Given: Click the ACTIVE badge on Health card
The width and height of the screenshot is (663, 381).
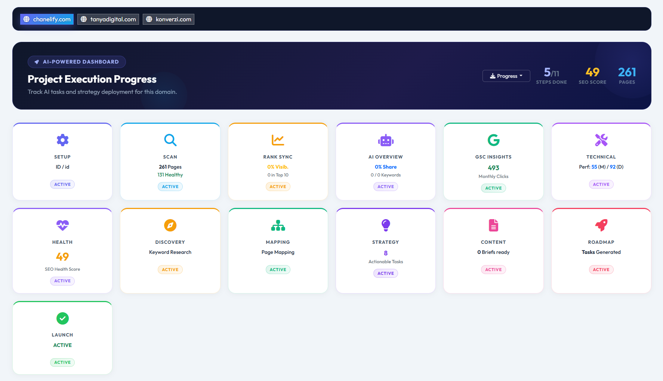Looking at the screenshot, I should pos(62,281).
